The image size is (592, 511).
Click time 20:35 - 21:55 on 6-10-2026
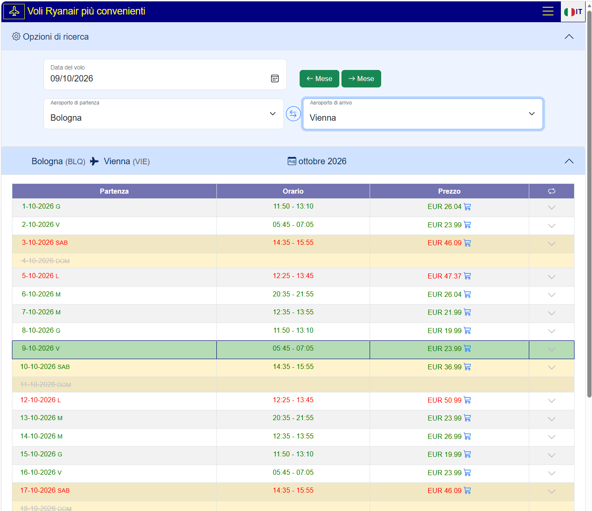(x=293, y=294)
